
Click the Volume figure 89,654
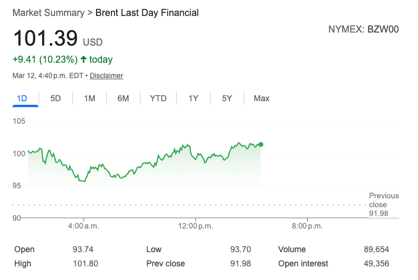click(376, 249)
